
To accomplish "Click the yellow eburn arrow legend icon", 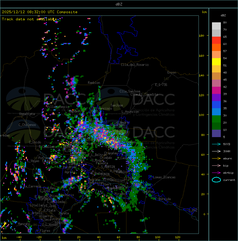I will point(216,158).
